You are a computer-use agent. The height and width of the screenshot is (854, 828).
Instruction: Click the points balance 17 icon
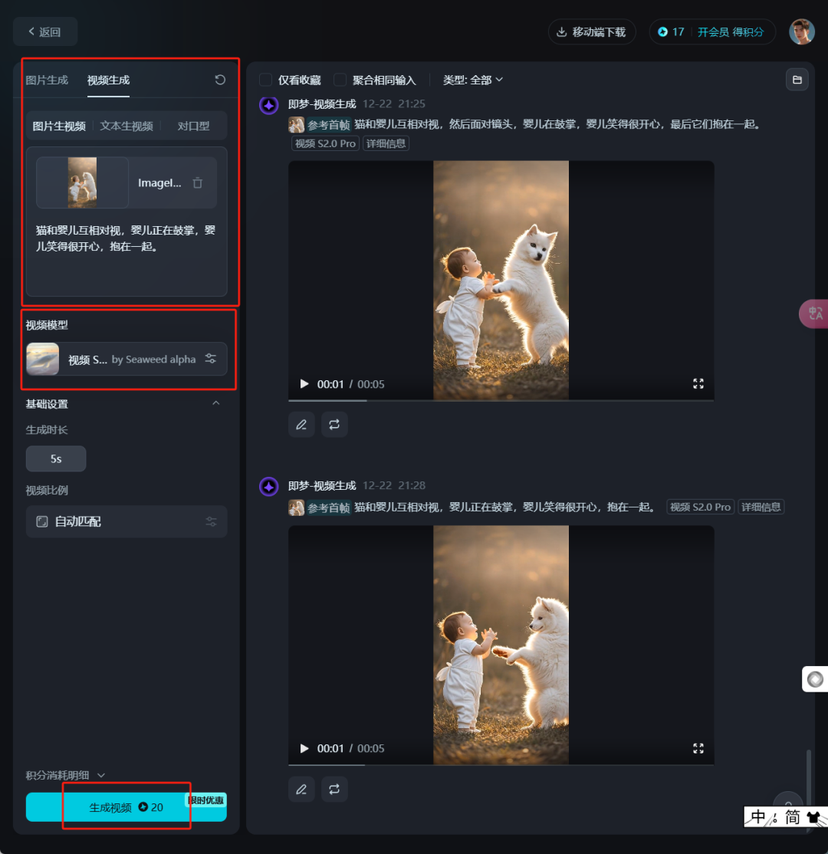tap(662, 32)
